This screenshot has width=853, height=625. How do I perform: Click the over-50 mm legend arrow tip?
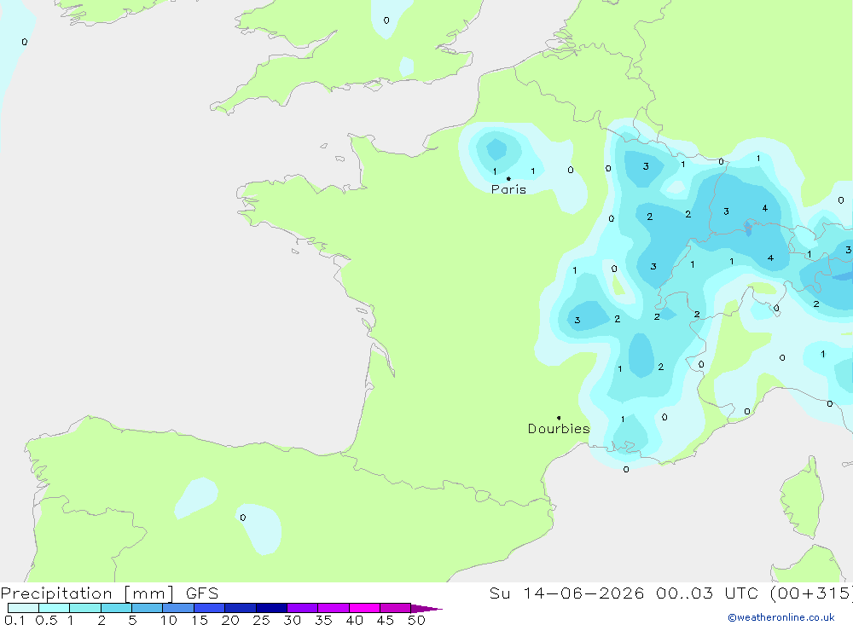click(427, 609)
